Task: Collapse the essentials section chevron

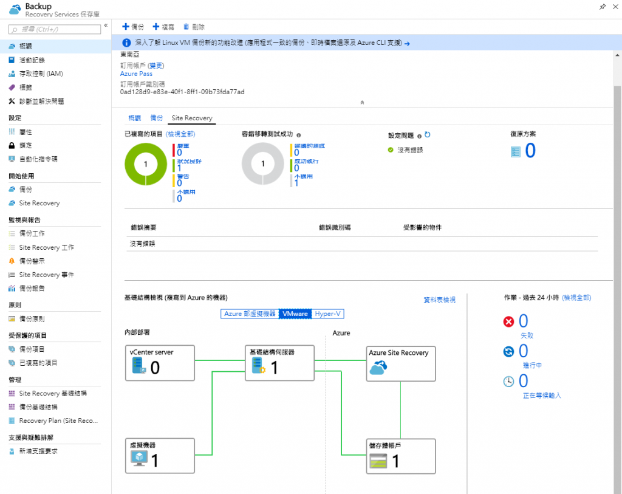Action: [362, 102]
